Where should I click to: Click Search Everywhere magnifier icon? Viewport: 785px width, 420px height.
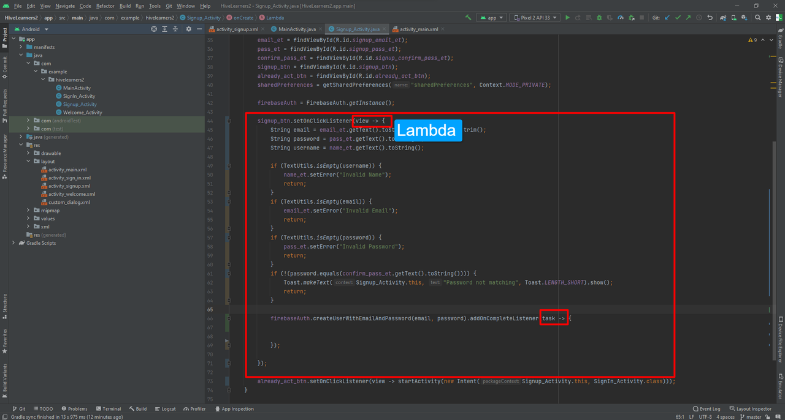757,18
